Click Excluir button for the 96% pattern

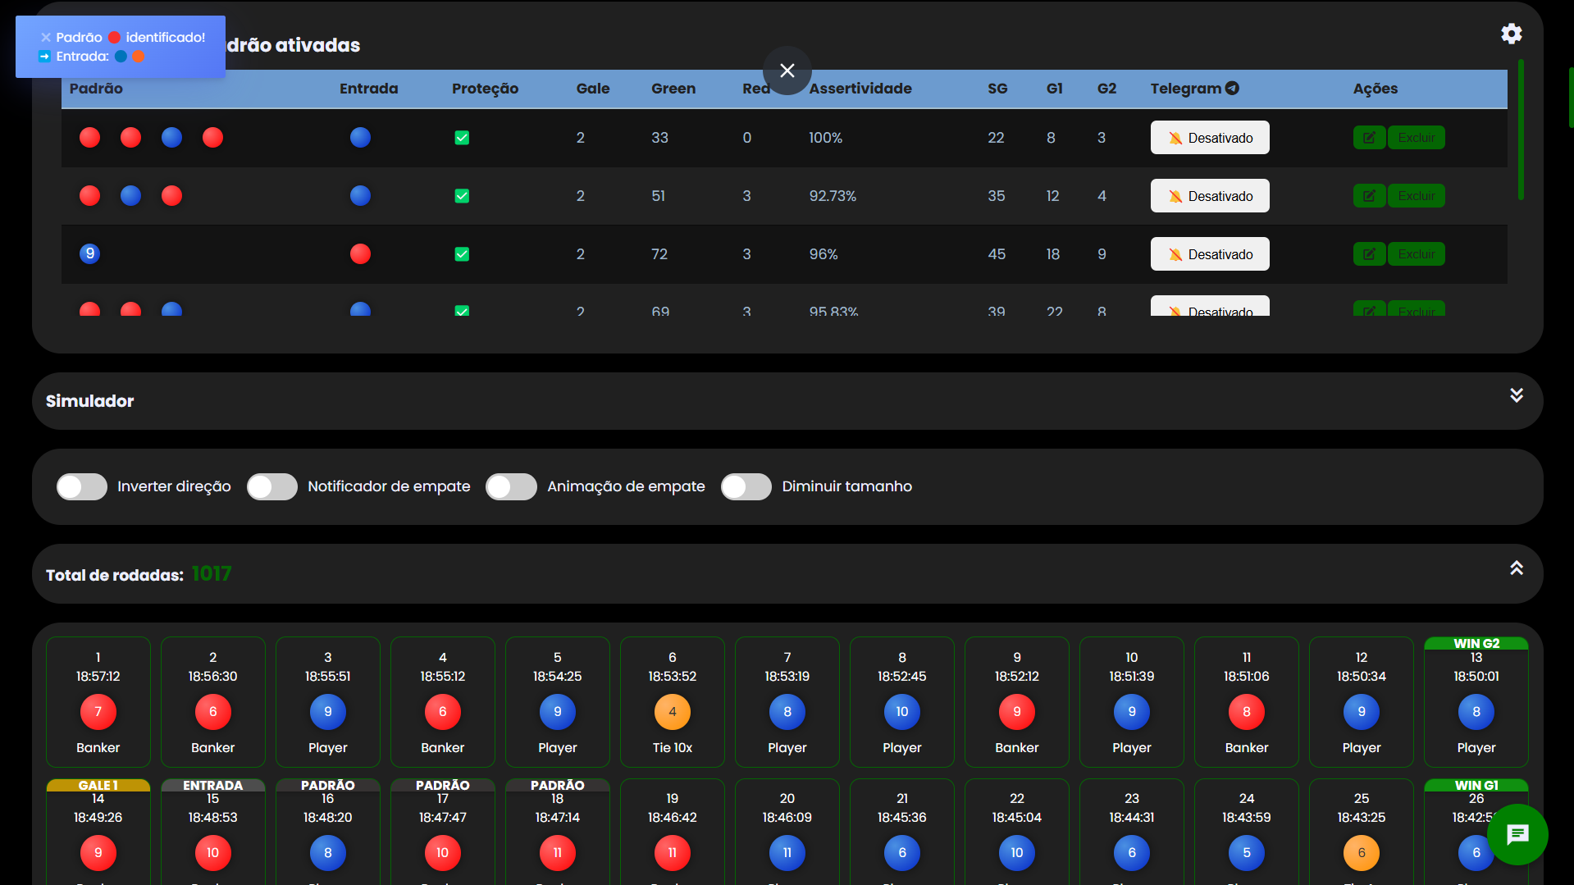pos(1416,254)
